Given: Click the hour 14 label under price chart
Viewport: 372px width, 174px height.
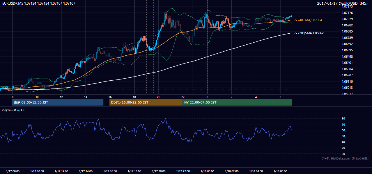Looking at the screenshot, I should (86, 97).
